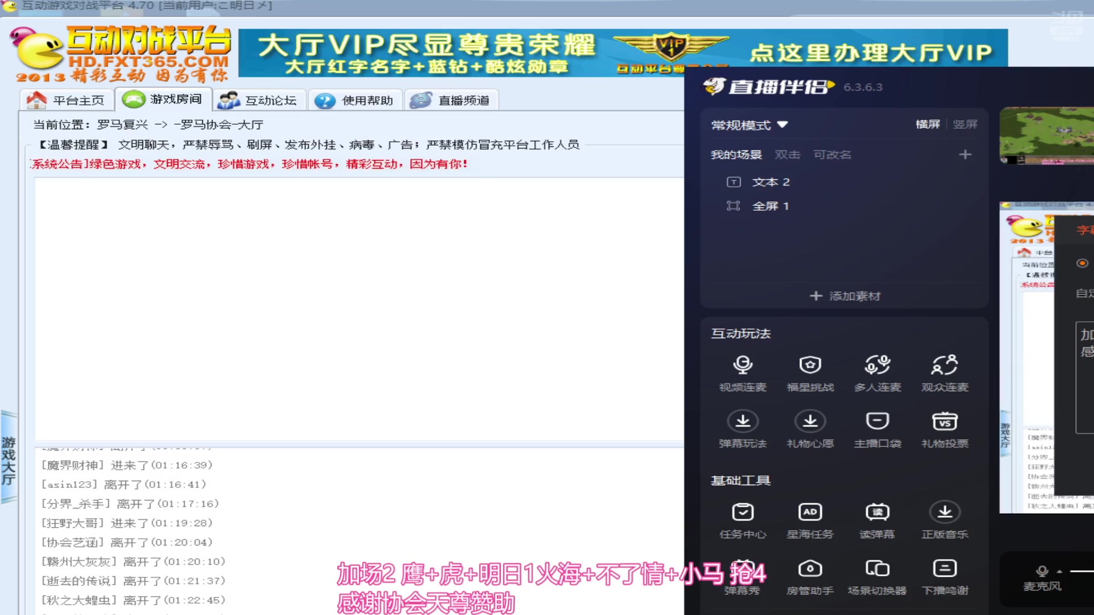
Task: Add a new scene with plus icon
Action: coord(965,154)
